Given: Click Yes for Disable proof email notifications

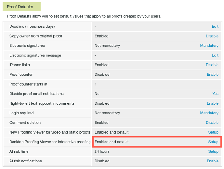Looking at the screenshot, I should [215, 94].
